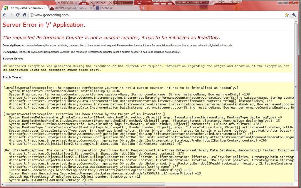
Task: Click the 'Geocaching.WidgetRecentFinds.Page_Load' stack line
Action: coord(75,177)
